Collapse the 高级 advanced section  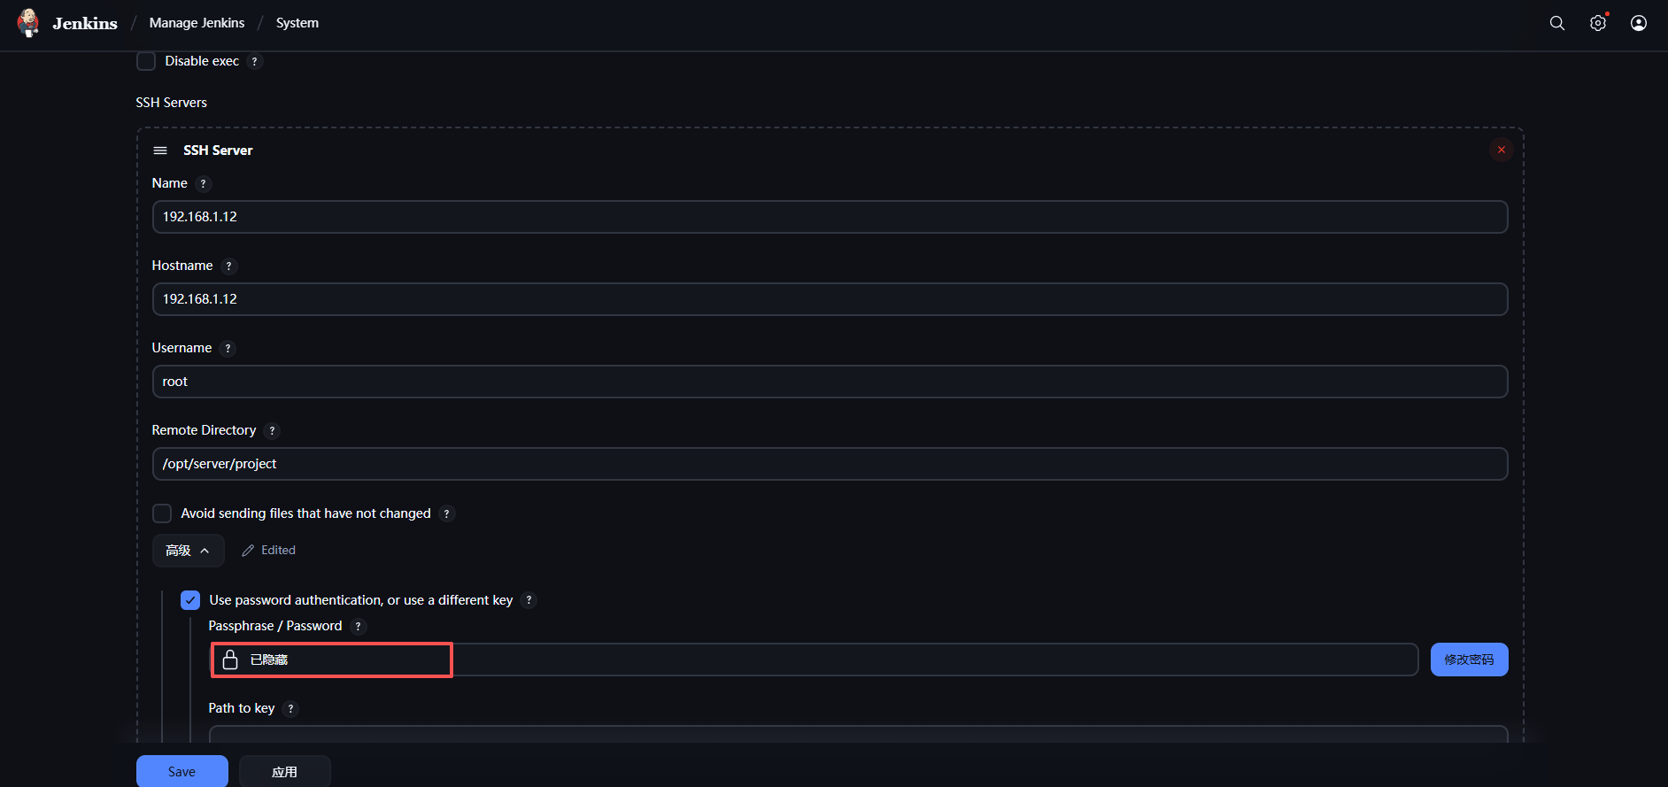188,551
